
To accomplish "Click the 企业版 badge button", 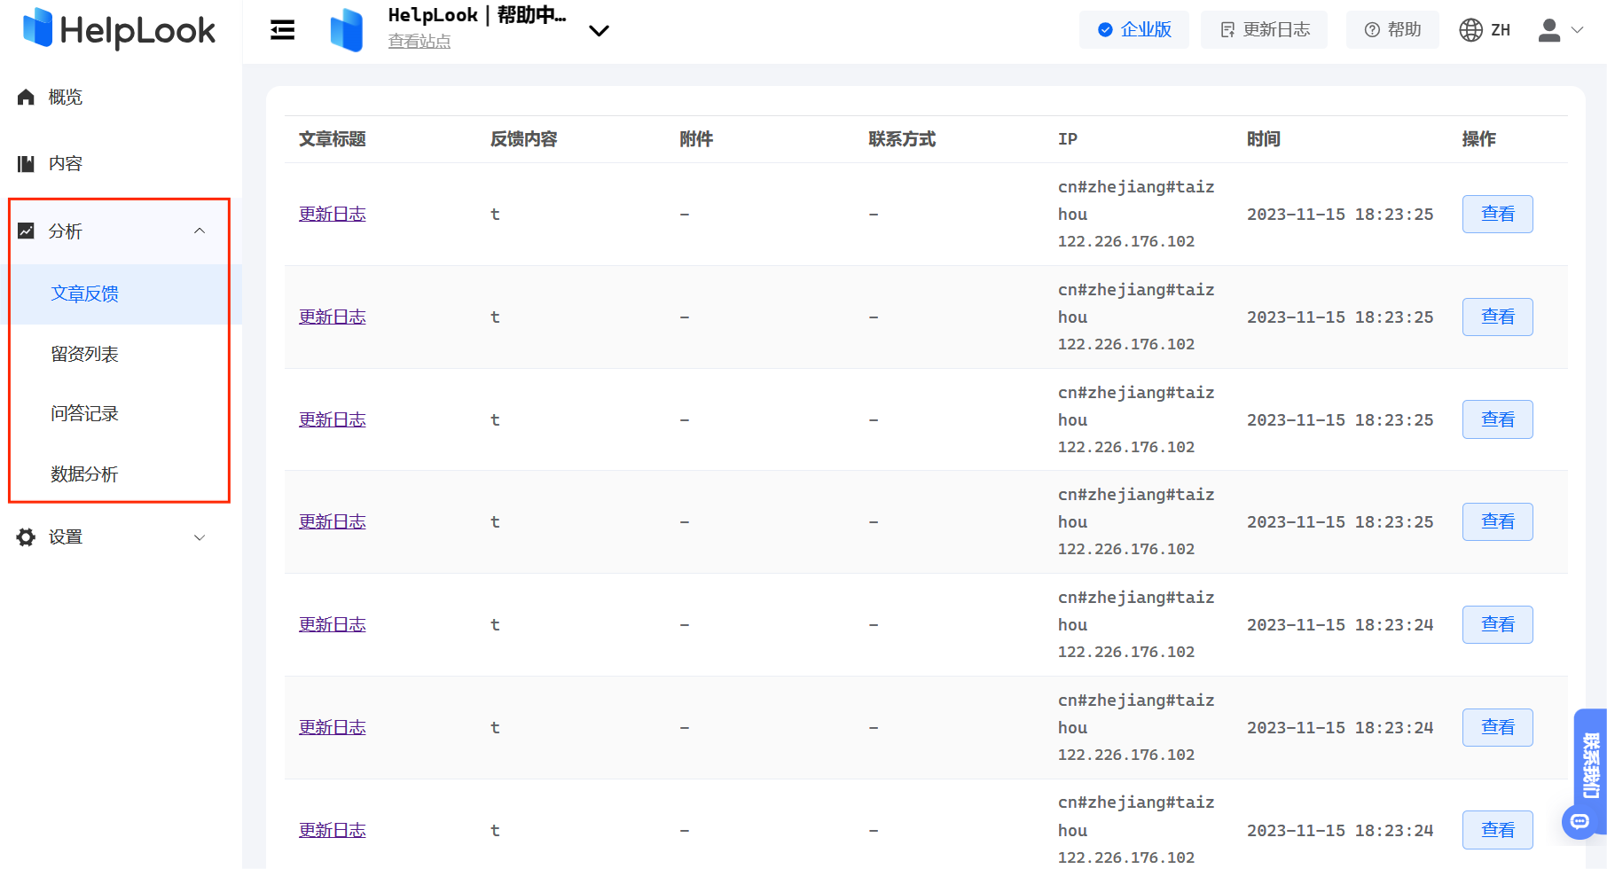I will 1133,30.
